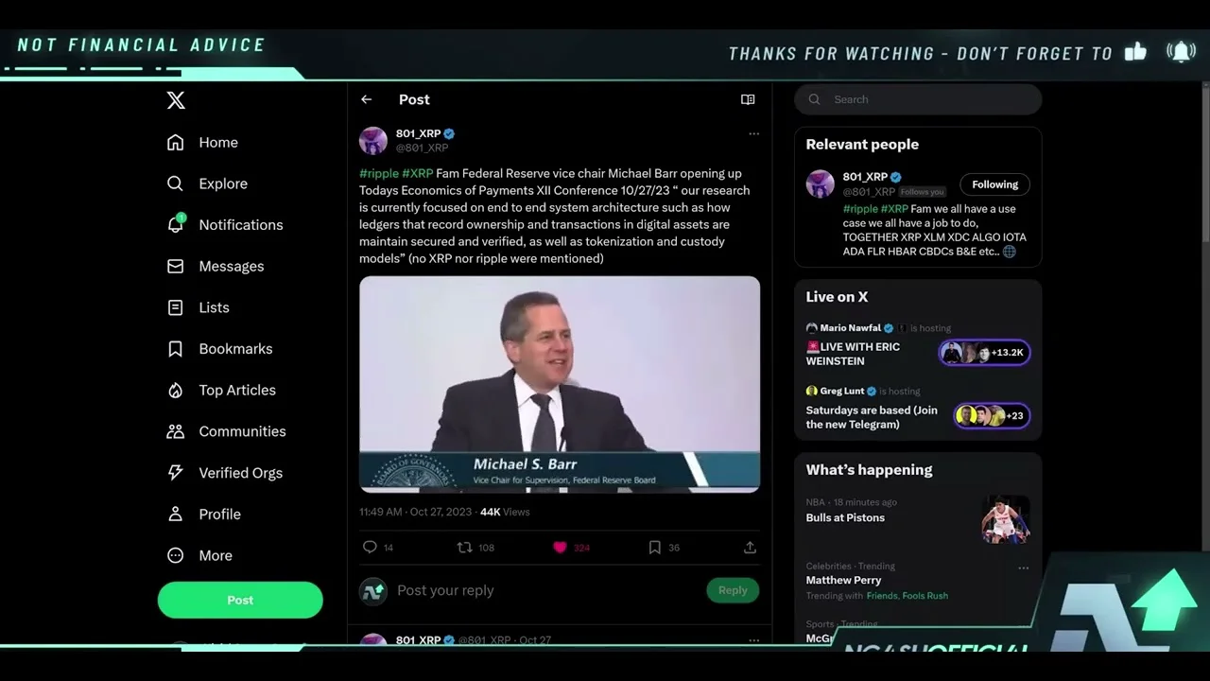
Task: Go back using the arrow icon
Action: [x=367, y=99]
